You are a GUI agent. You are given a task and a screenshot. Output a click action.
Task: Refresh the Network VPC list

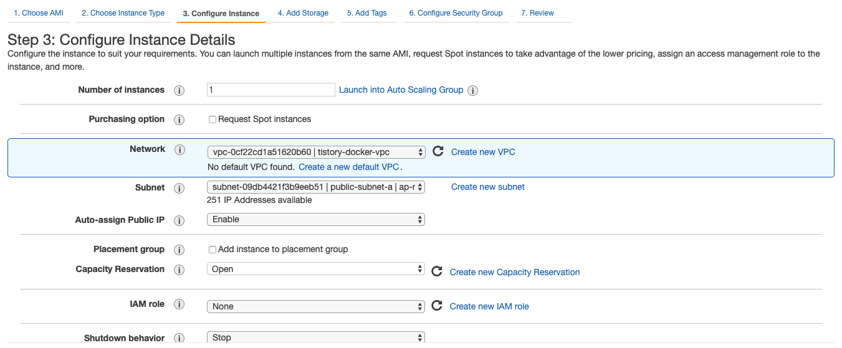tap(438, 151)
